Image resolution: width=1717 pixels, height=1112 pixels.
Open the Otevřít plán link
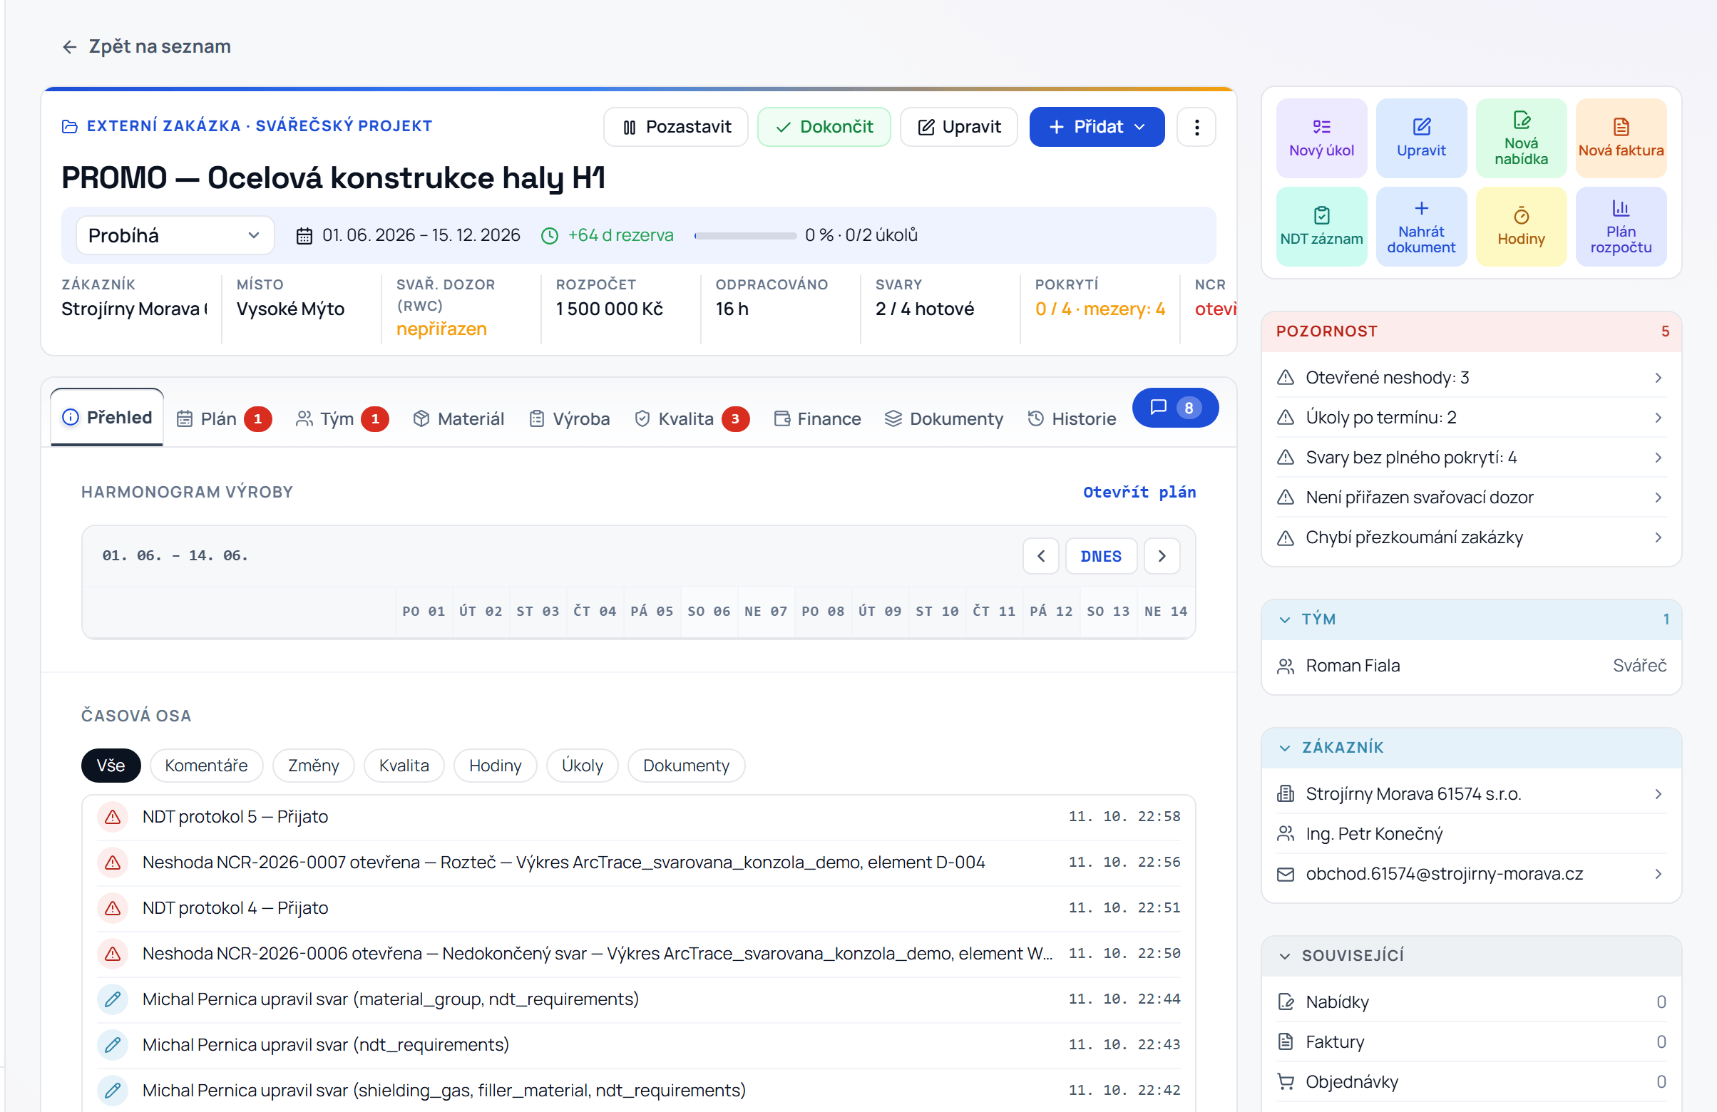1139,493
